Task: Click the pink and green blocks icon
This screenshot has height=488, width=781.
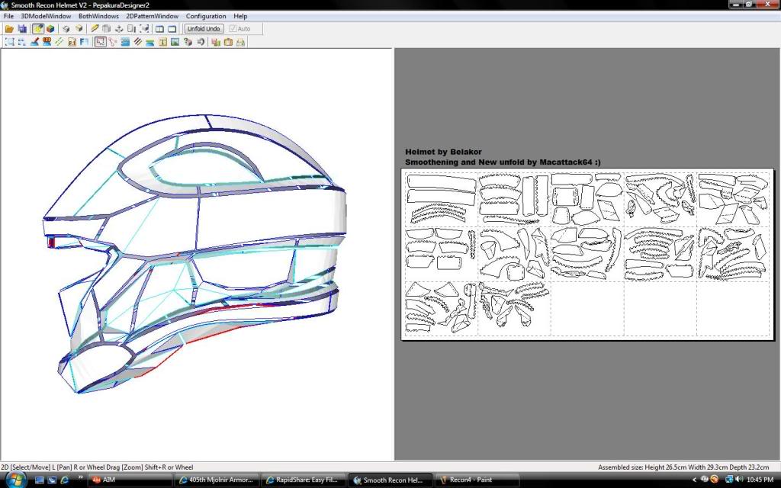Action: [216, 42]
